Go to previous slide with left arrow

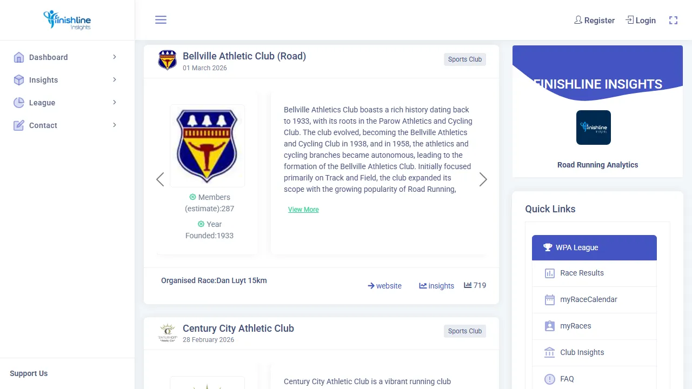160,179
